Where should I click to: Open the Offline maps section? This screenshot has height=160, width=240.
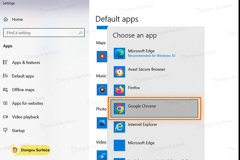23,90
